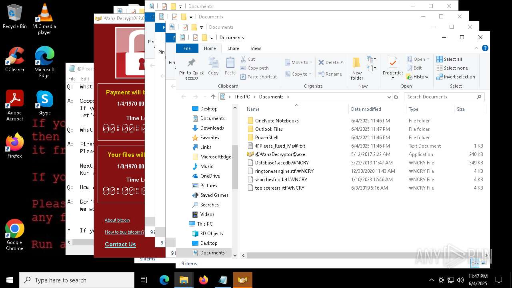Open the Windows Start menu
The height and width of the screenshot is (288, 512).
click(10, 280)
